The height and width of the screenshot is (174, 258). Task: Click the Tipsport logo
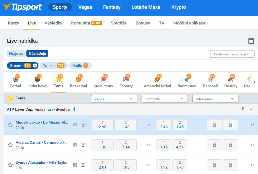coord(23,7)
